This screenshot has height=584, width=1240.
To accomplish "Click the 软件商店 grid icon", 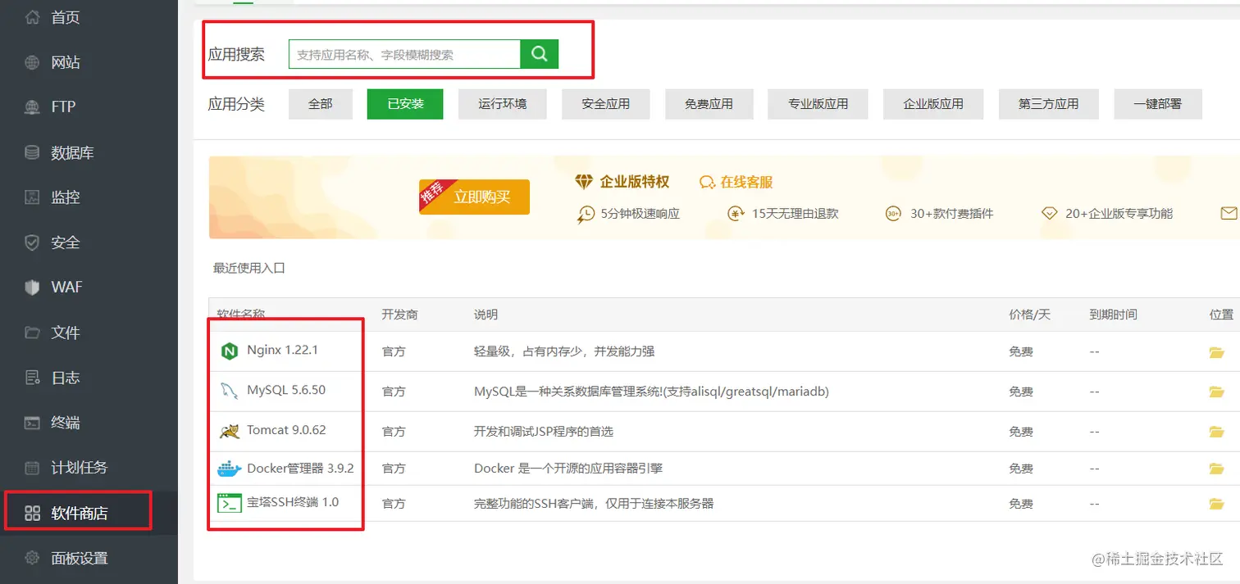I will coord(32,514).
